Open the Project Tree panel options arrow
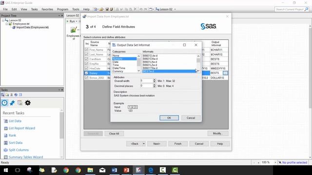312x175 pixels. pos(59,16)
